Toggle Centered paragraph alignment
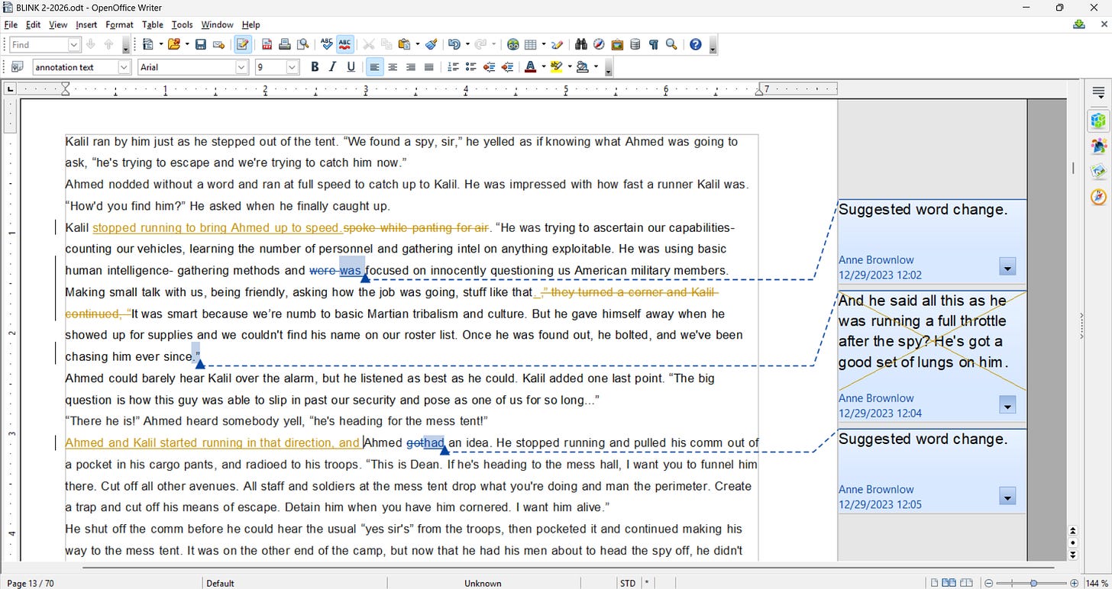1112x589 pixels. click(393, 67)
